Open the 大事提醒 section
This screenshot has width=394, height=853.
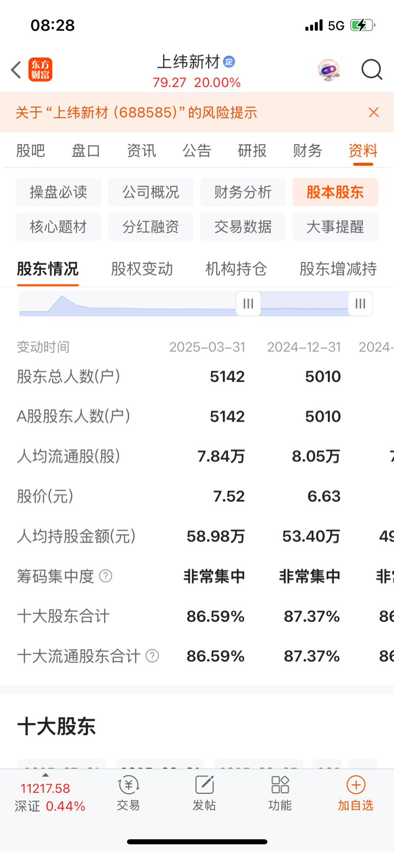point(336,227)
